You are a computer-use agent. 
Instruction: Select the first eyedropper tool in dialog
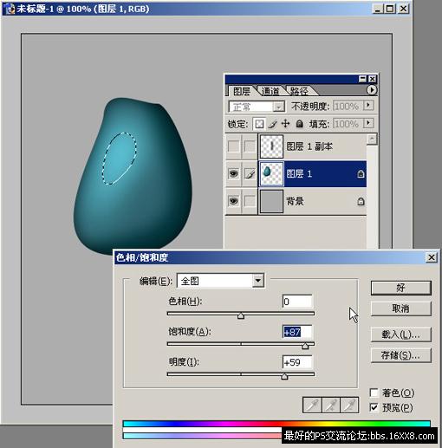[312, 405]
